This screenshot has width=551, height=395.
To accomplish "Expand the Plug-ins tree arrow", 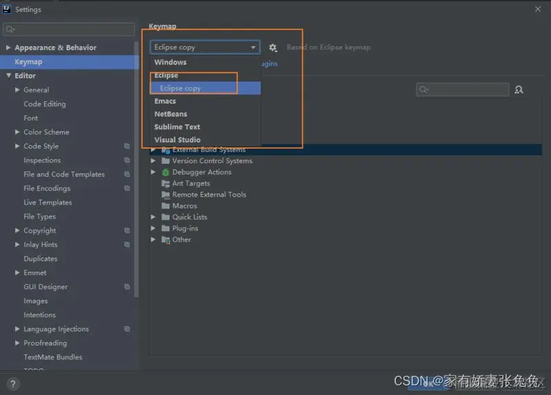I will tap(153, 228).
